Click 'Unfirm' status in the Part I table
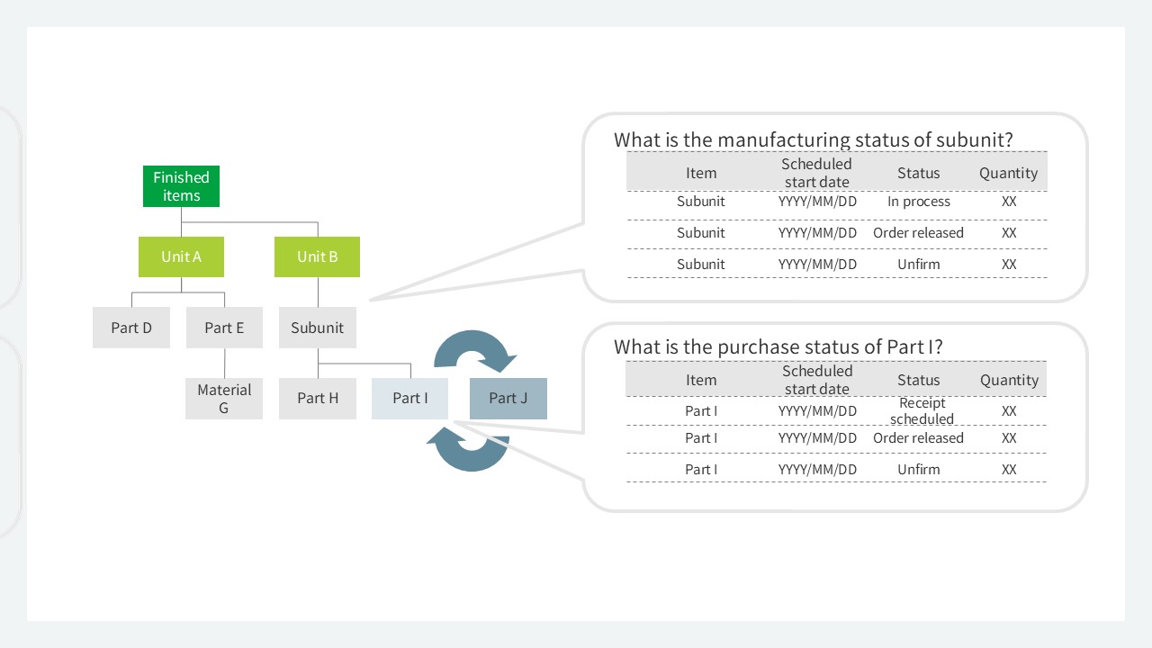The image size is (1152, 648). click(919, 470)
